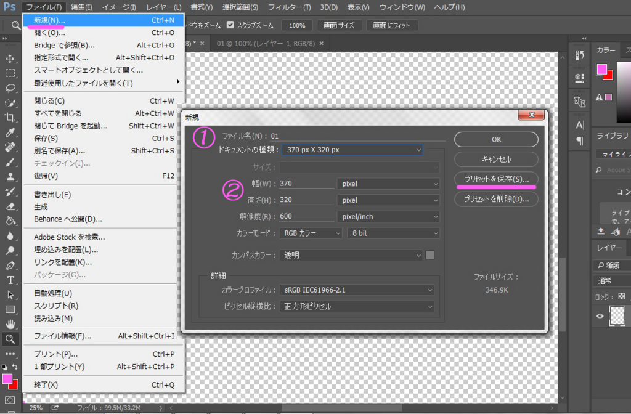Screen dimensions: 631x414
Task: Click the ファイル名 name field
Action: point(357,136)
